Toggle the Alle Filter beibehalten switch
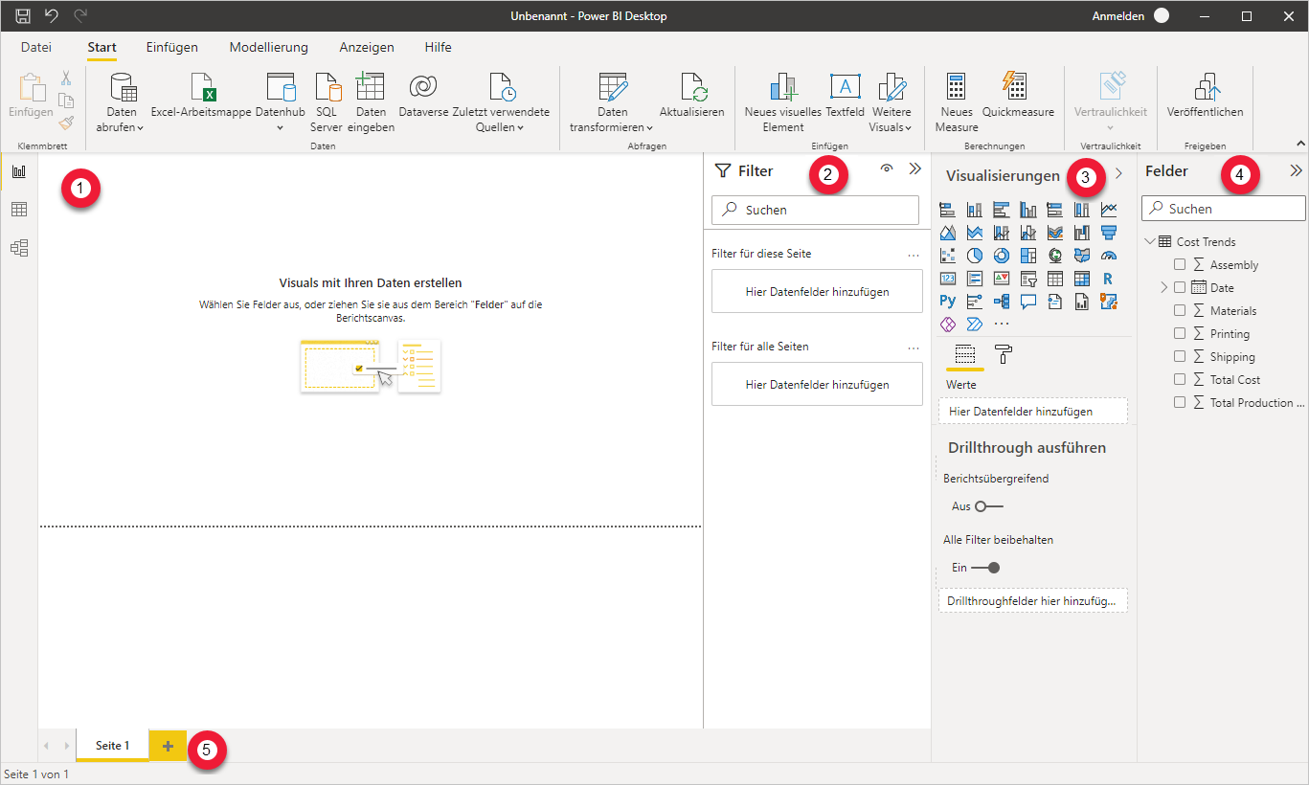1309x785 pixels. point(985,568)
